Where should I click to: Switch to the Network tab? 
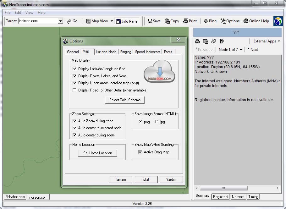(x=238, y=197)
